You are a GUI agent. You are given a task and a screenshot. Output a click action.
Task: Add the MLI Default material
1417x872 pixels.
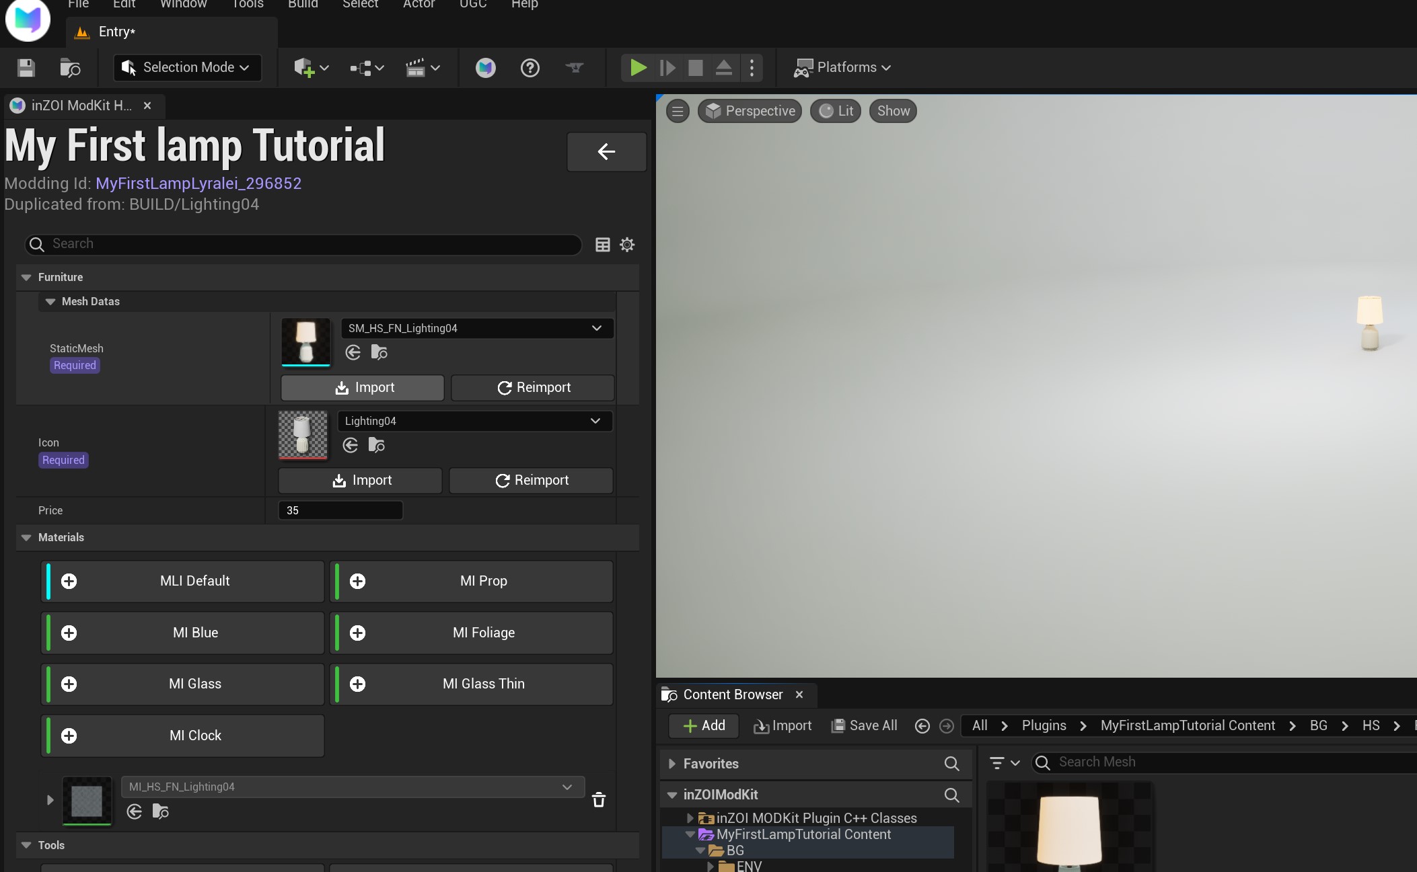pyautogui.click(x=183, y=582)
